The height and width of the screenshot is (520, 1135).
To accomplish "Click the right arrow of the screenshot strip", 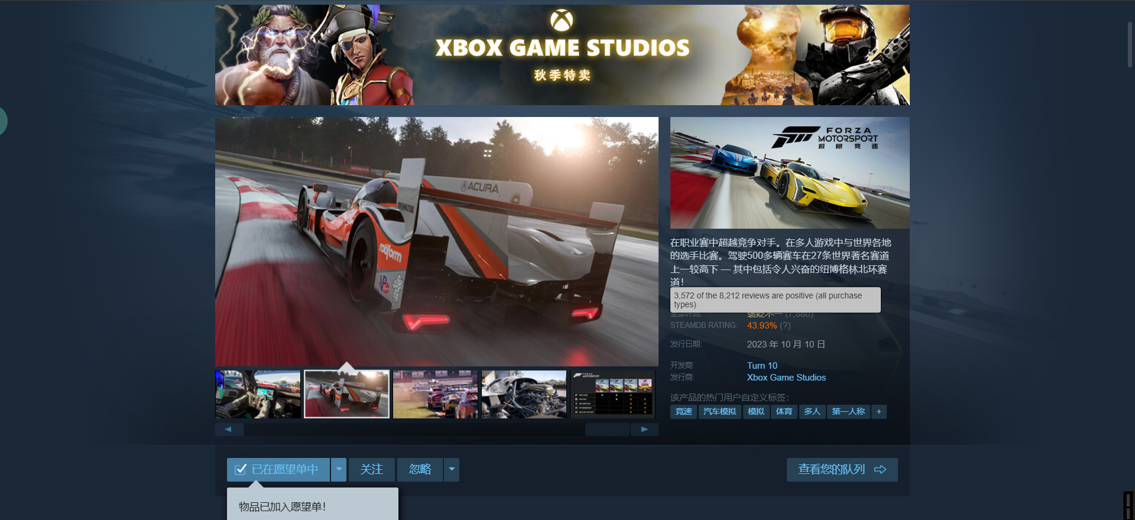I will (x=644, y=430).
